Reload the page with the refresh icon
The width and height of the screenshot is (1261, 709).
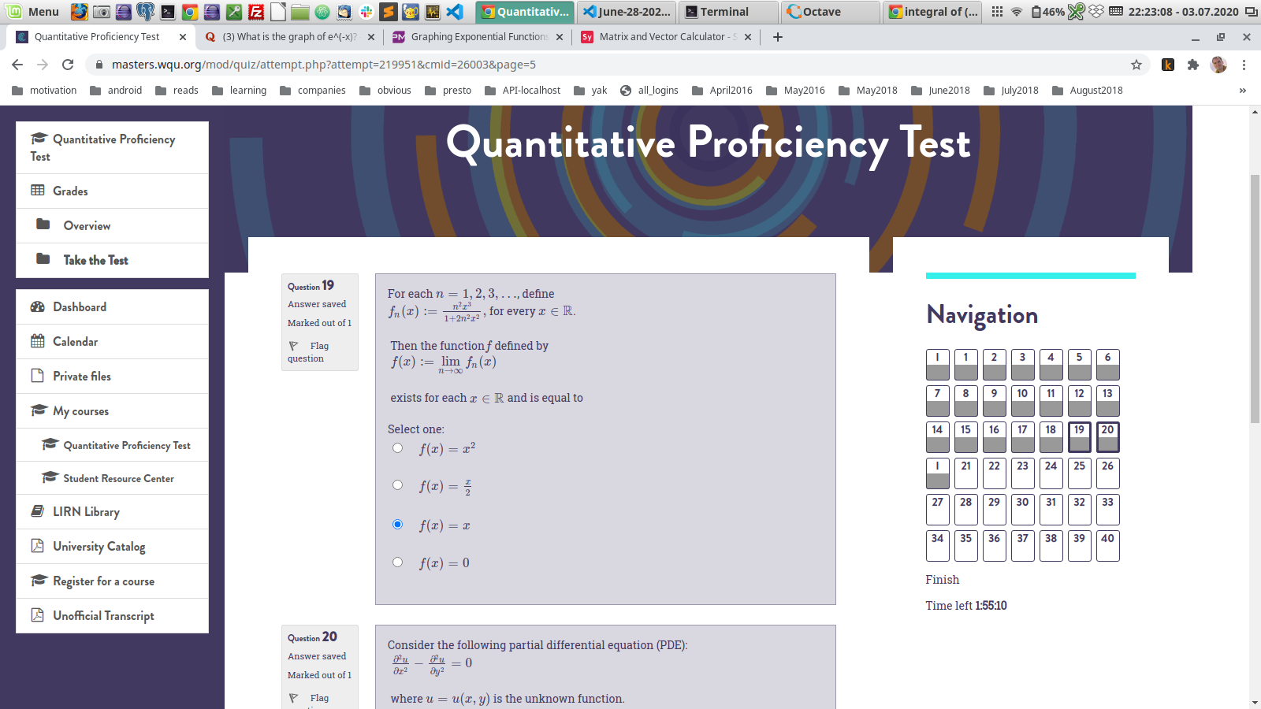point(68,65)
